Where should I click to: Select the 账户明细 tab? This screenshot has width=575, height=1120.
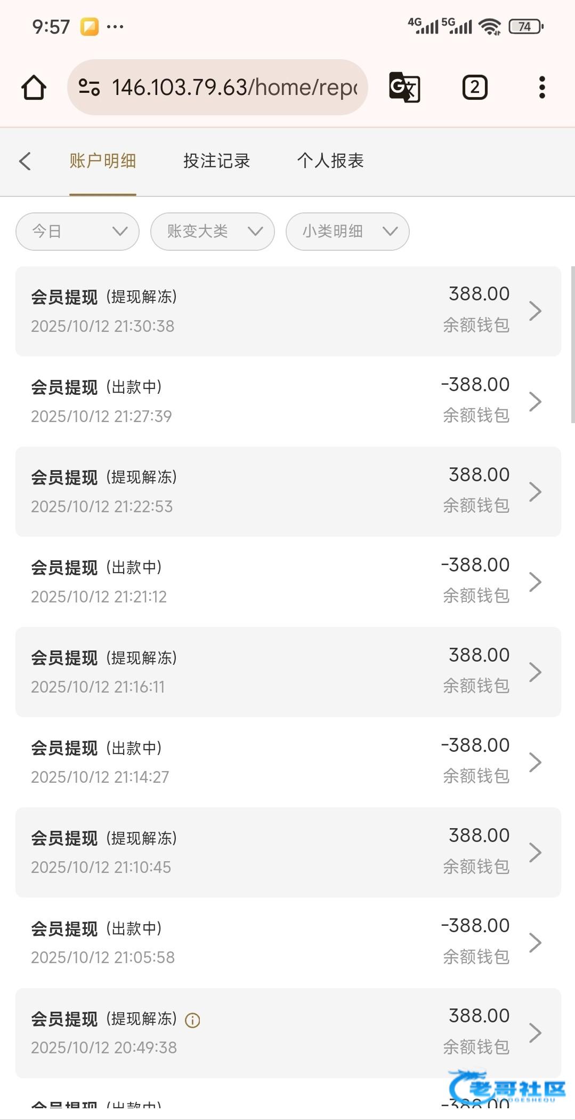tap(103, 161)
